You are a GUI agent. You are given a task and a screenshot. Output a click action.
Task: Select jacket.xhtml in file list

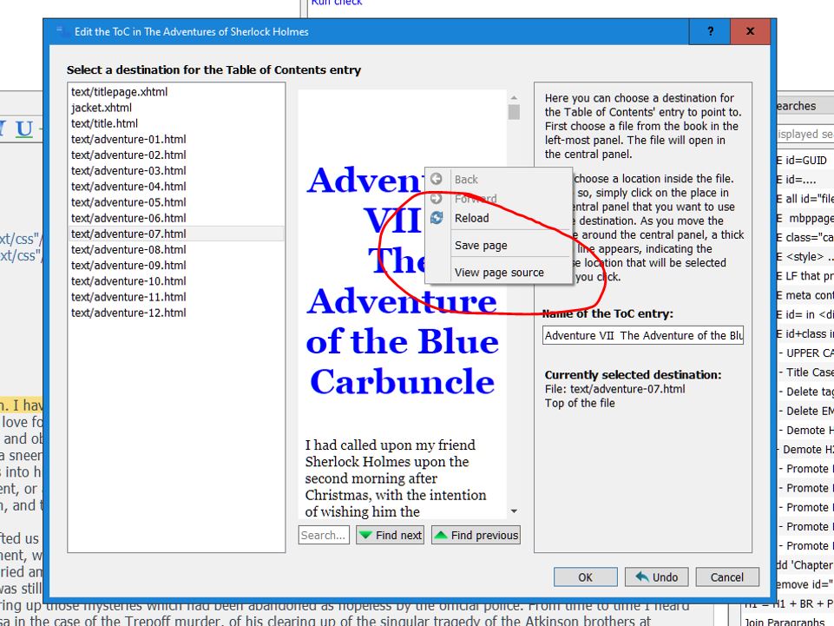176,108
